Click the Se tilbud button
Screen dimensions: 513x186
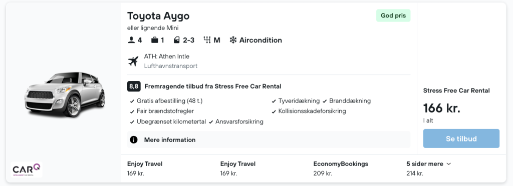coord(461,138)
